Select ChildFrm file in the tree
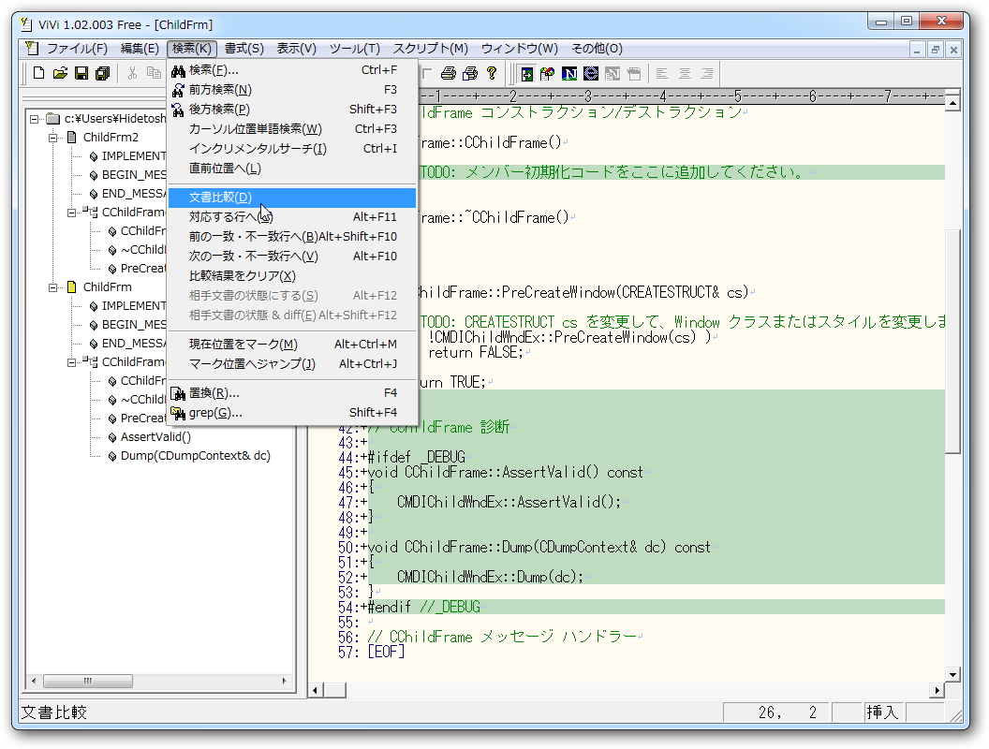Viewport: 989px width, 749px height. (107, 287)
